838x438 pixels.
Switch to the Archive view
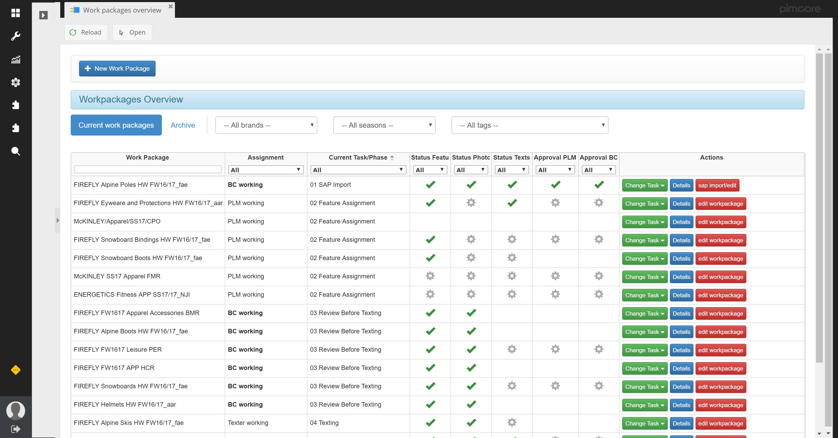click(x=183, y=125)
